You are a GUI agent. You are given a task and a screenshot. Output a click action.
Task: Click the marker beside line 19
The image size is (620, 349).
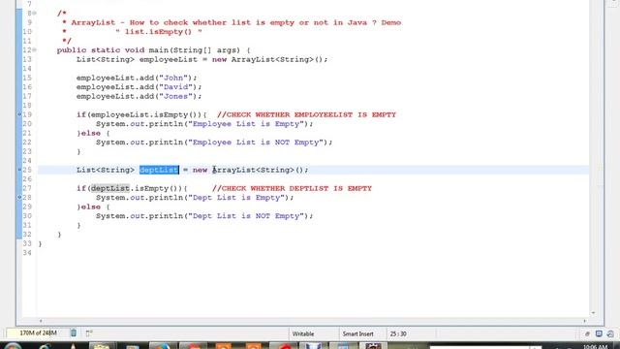[x=19, y=114]
